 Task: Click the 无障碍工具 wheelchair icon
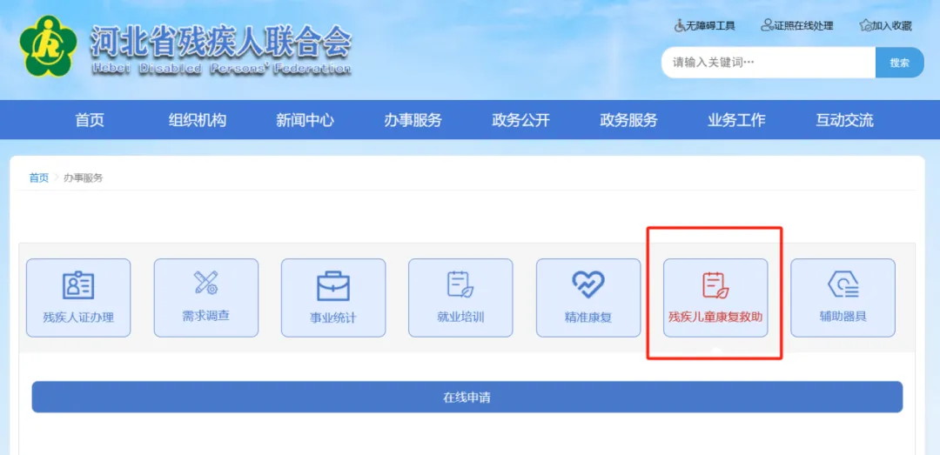[680, 26]
